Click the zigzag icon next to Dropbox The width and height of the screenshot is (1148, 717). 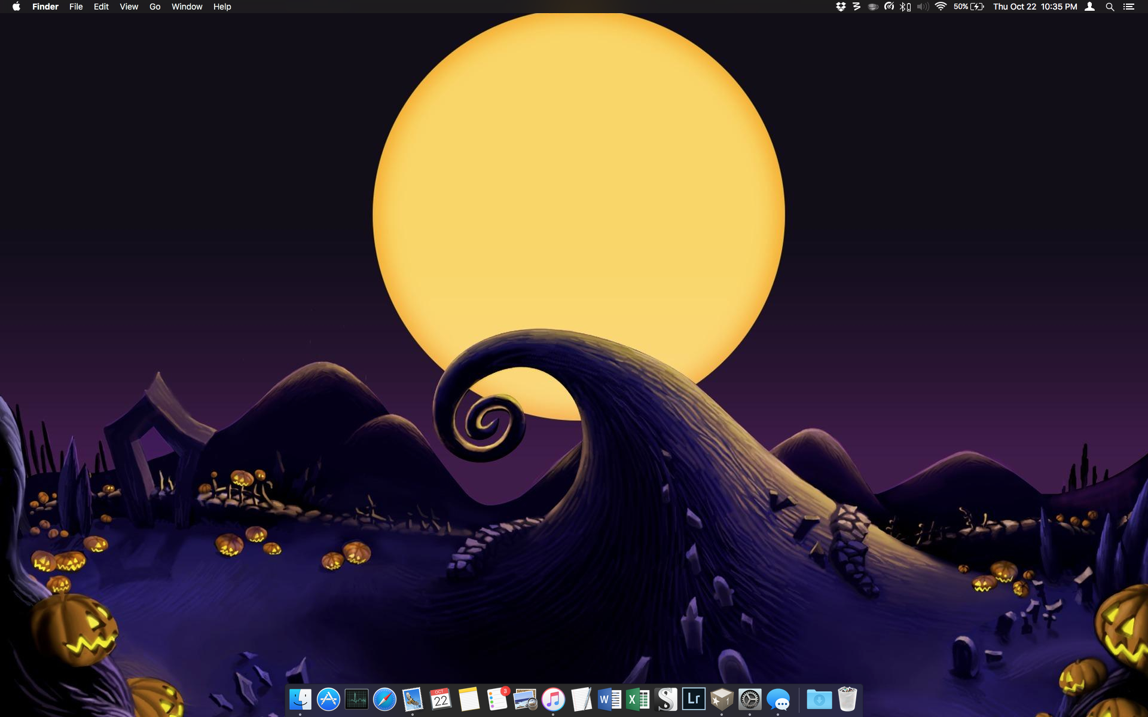856,7
